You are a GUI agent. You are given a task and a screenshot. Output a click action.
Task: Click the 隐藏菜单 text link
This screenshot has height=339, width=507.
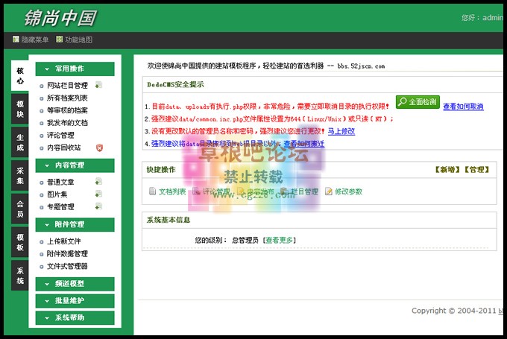click(x=35, y=39)
